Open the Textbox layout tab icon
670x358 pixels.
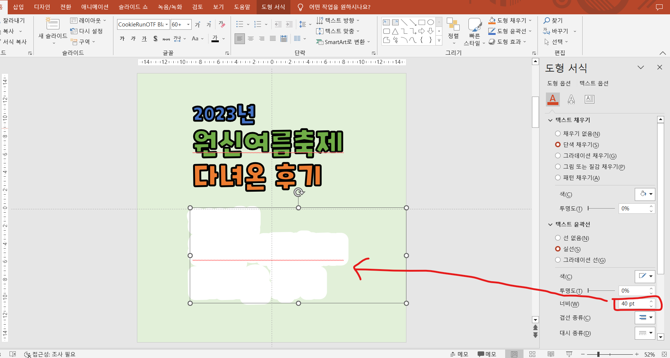tap(590, 100)
